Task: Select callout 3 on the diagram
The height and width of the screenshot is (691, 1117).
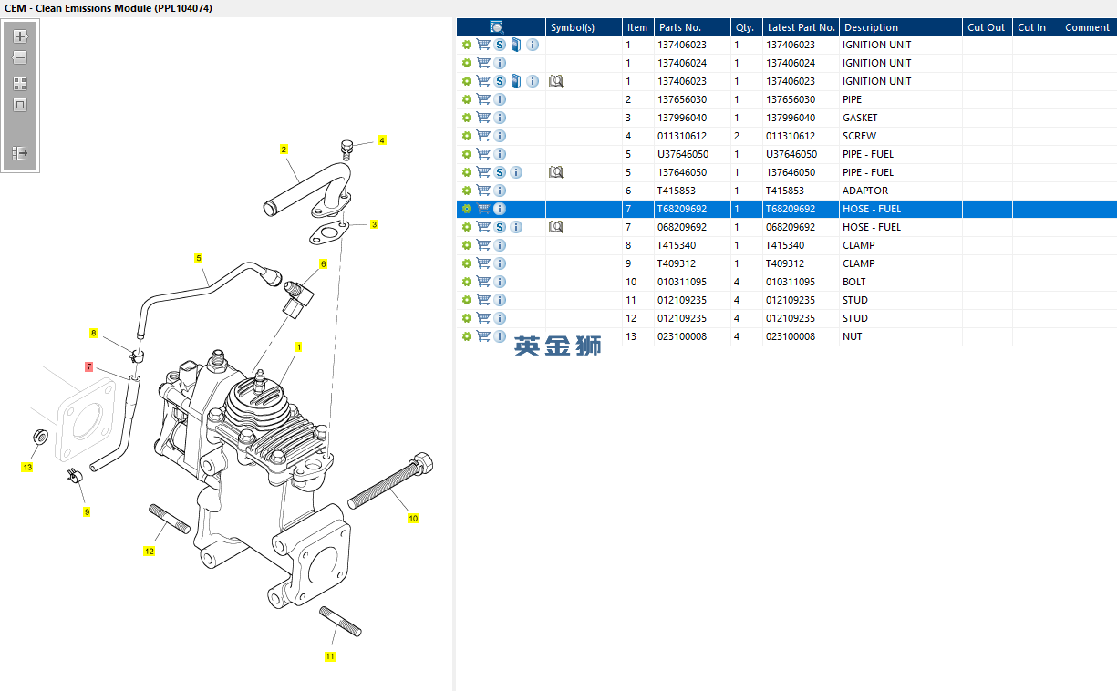Action: (374, 224)
